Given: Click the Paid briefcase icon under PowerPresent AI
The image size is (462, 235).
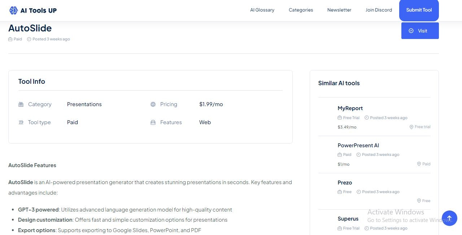Looking at the screenshot, I should tap(340, 155).
